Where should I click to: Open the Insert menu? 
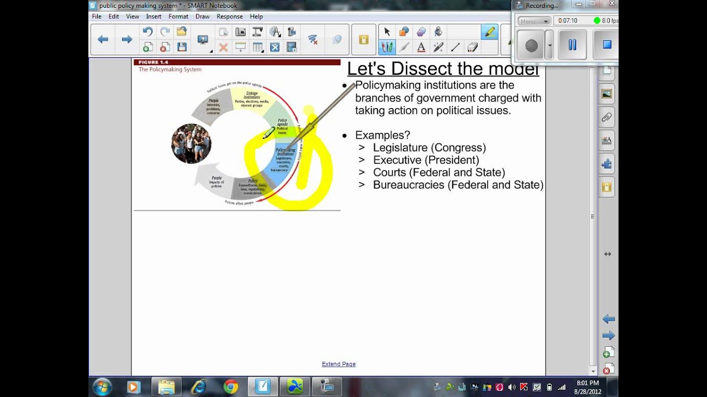click(x=154, y=17)
